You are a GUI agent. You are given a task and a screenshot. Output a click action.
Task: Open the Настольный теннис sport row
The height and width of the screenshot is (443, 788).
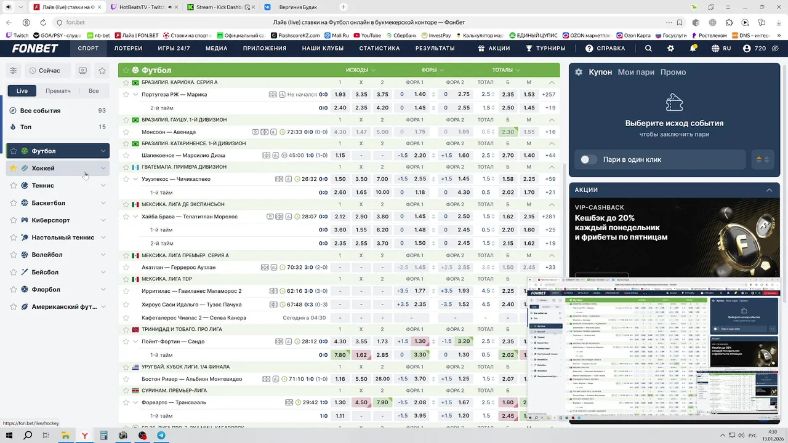pyautogui.click(x=58, y=237)
